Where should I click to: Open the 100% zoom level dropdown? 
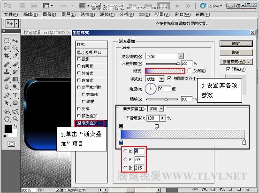[x=72, y=6]
